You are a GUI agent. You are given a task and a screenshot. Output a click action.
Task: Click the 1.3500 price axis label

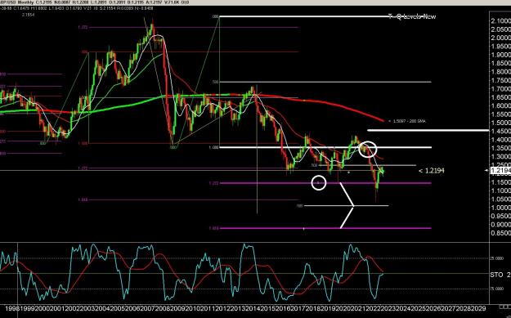[500, 148]
